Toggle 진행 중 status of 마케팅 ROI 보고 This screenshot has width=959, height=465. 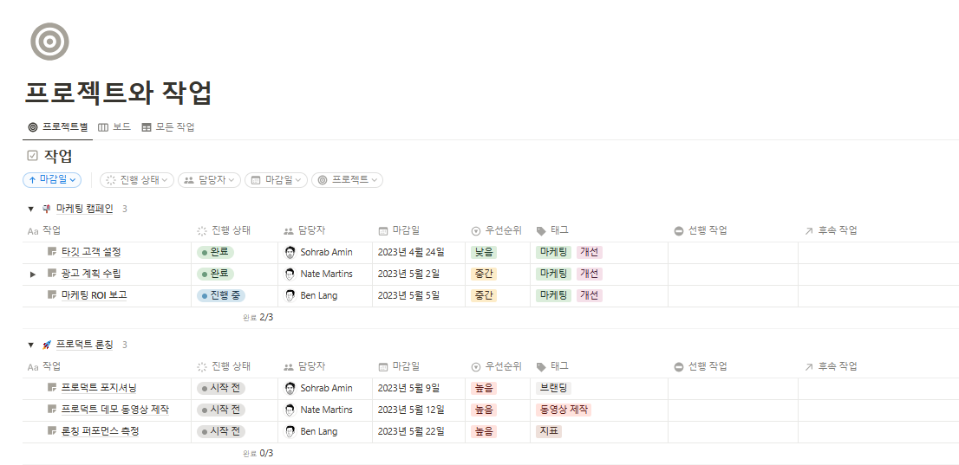tap(221, 295)
